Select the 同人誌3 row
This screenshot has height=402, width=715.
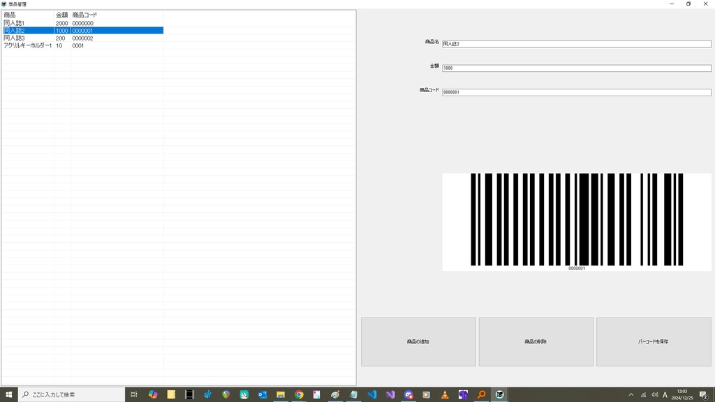83,38
